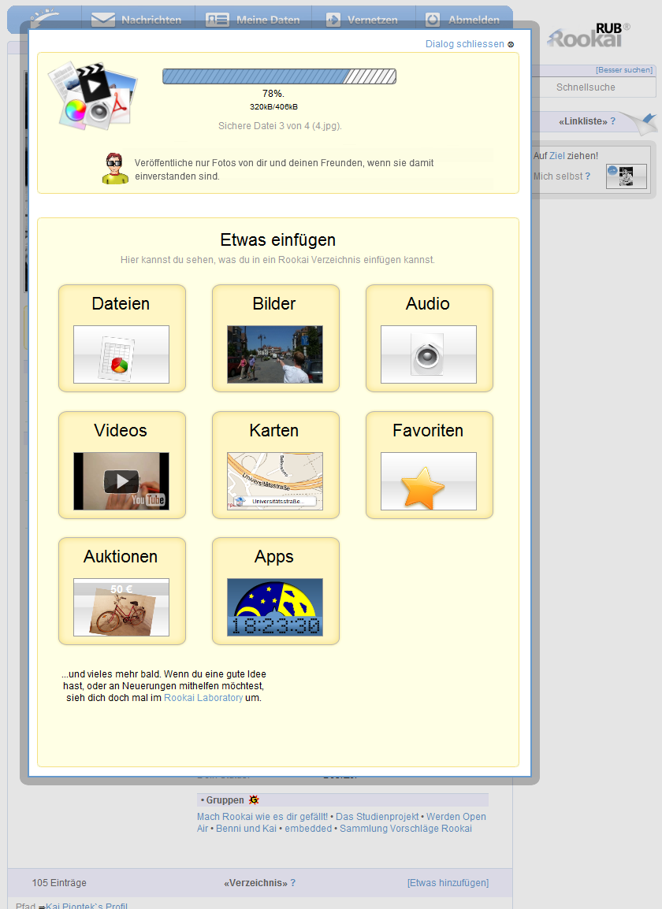This screenshot has width=662, height=909.
Task: Click the 'Etwas hinzufügen' link
Action: 448,883
